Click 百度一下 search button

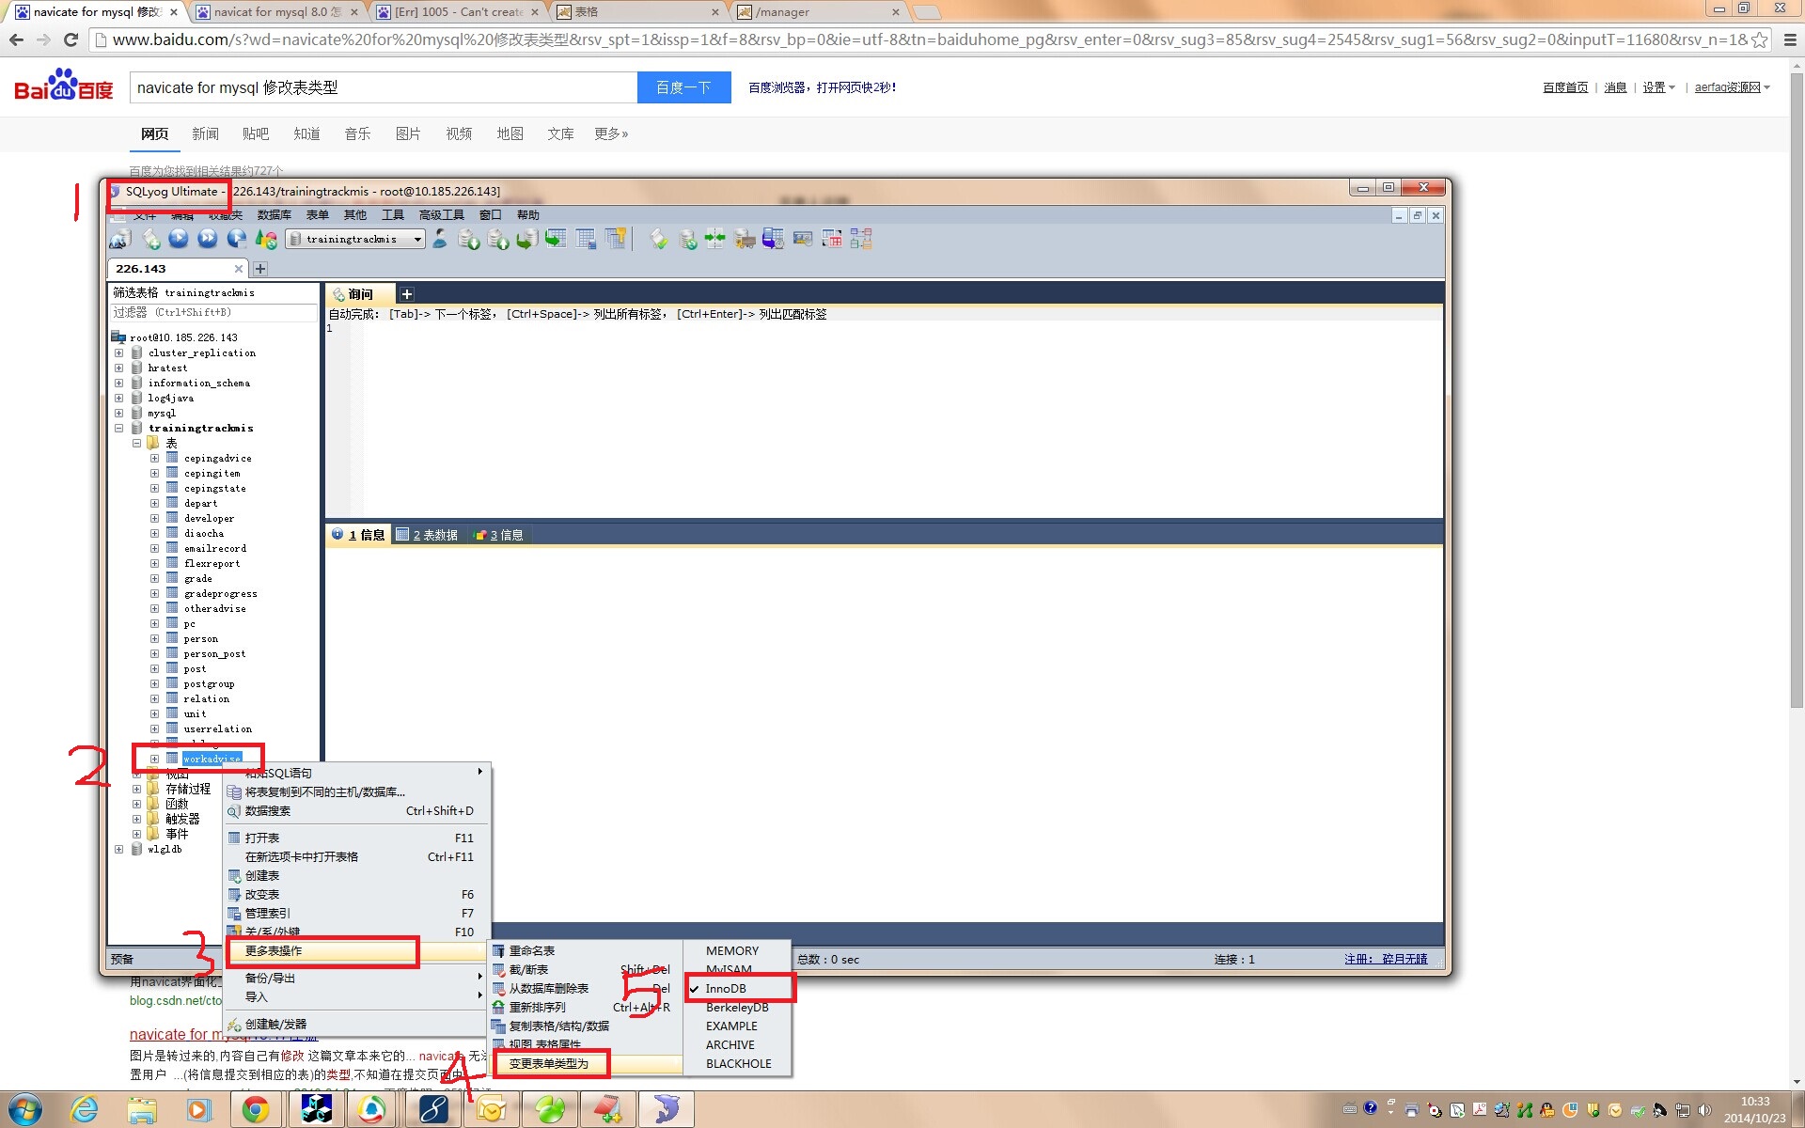click(683, 87)
